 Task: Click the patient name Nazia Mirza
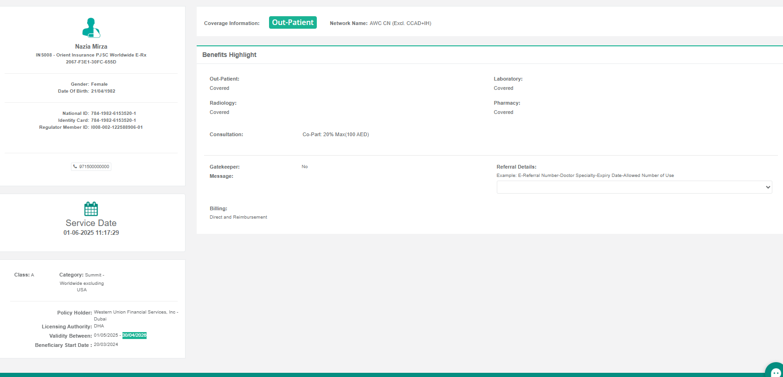click(x=91, y=47)
